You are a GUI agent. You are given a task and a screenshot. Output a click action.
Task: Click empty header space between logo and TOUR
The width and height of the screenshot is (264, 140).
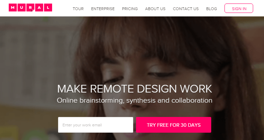tap(62, 8)
